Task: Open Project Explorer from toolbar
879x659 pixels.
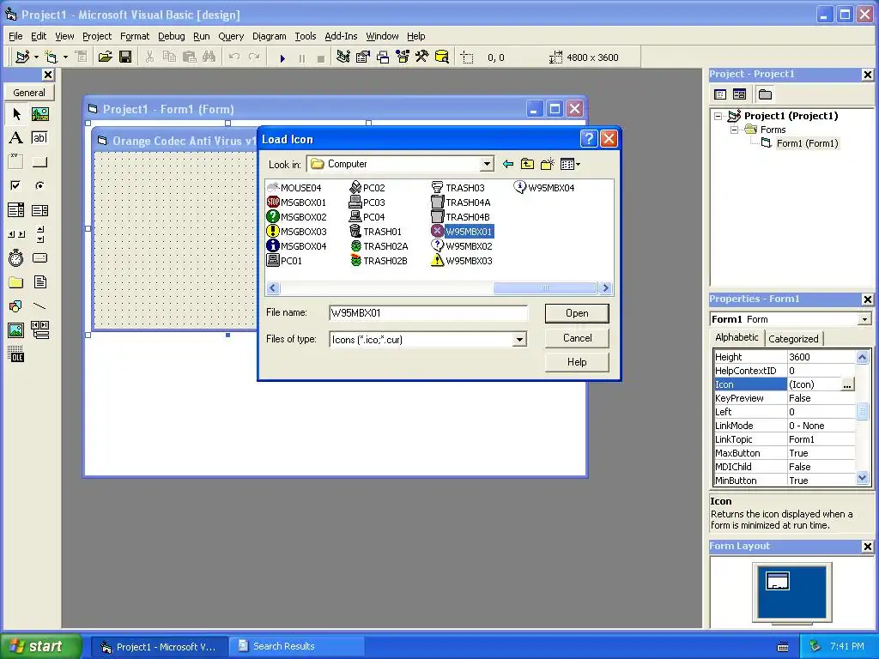Action: (343, 57)
